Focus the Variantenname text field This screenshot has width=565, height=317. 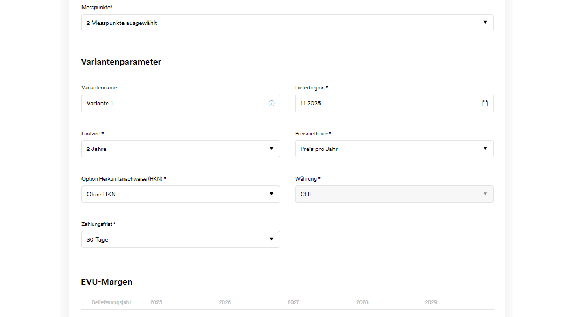tap(173, 104)
